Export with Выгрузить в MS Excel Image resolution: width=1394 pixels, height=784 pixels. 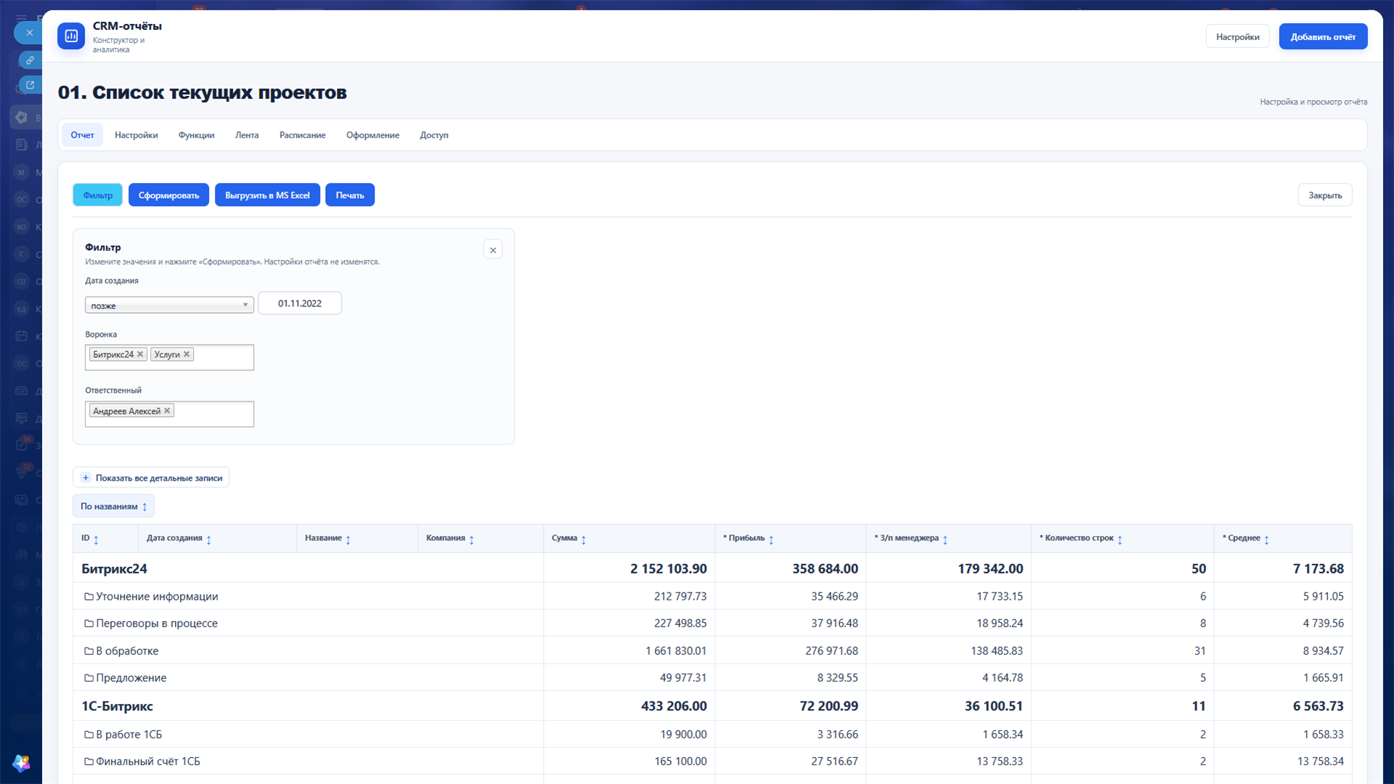[267, 195]
